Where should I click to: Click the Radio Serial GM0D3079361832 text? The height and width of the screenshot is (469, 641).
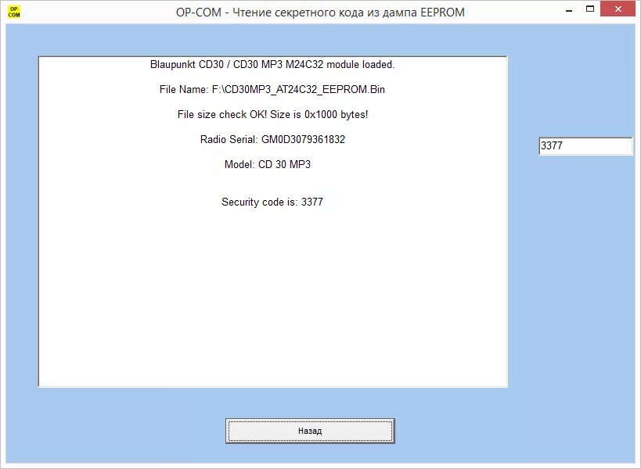pyautogui.click(x=272, y=140)
